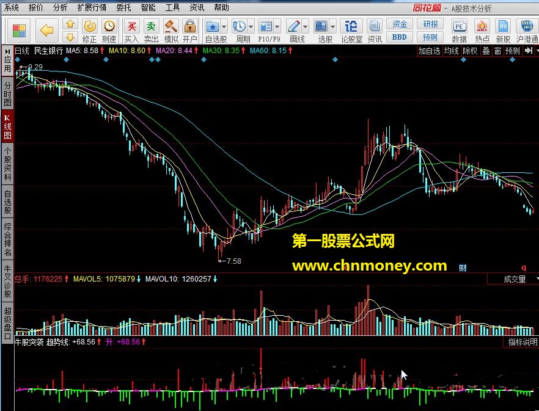Click the 周期 period clock icon
Viewport: 539px width, 411px height.
(x=240, y=26)
